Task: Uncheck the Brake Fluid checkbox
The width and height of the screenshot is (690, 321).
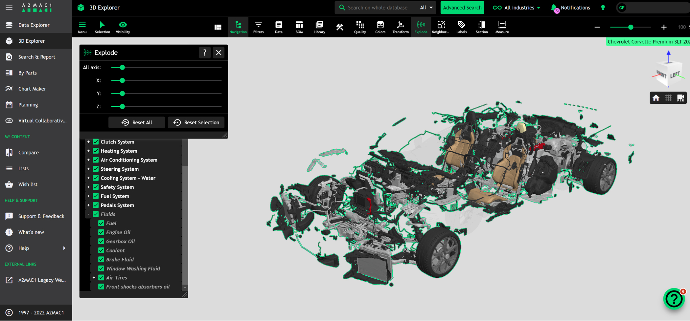Action: 101,260
